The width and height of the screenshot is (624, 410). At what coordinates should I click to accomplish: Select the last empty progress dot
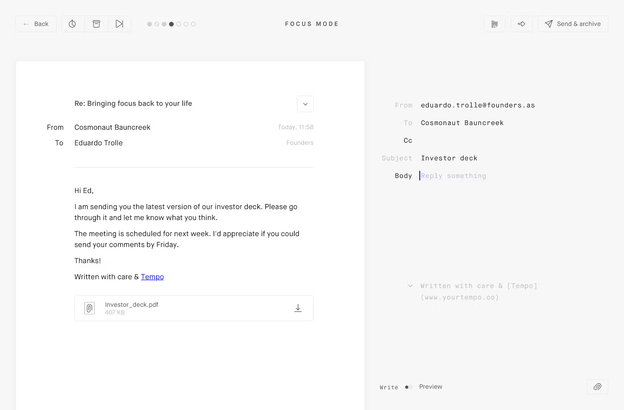coord(193,24)
